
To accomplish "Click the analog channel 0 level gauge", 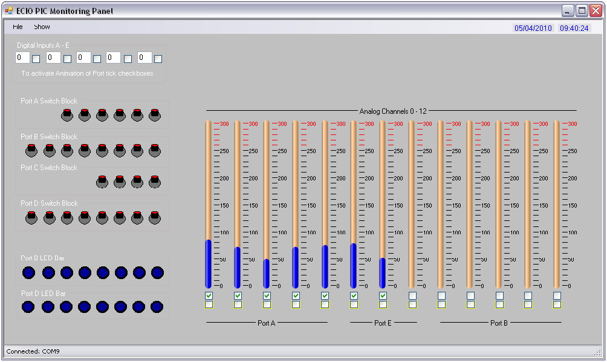I will click(x=208, y=204).
